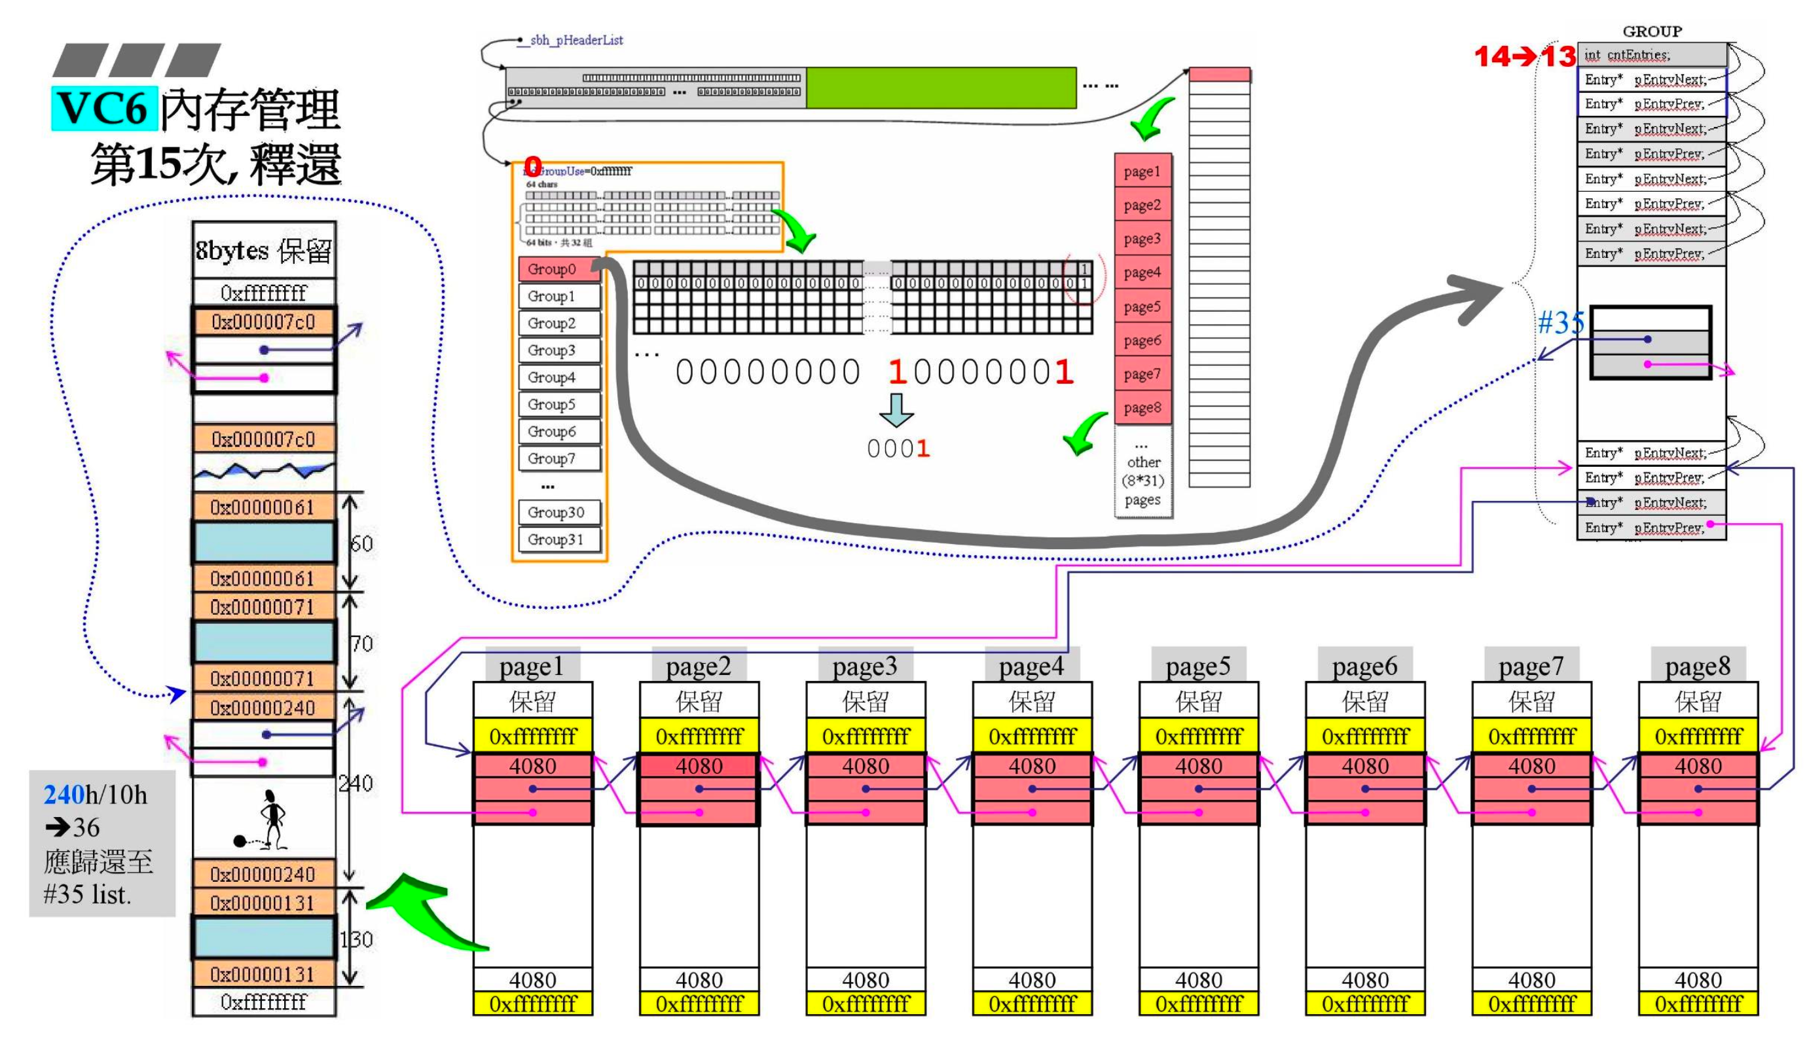The height and width of the screenshot is (1037, 1807).
Task: Click the page1 label above bottom blocks
Action: pyautogui.click(x=532, y=666)
